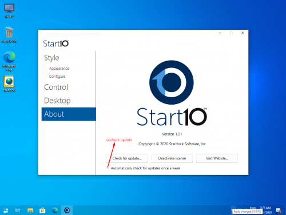286x215 pixels.
Task: Open the Recycle Bin desktop icon
Action: click(x=9, y=35)
